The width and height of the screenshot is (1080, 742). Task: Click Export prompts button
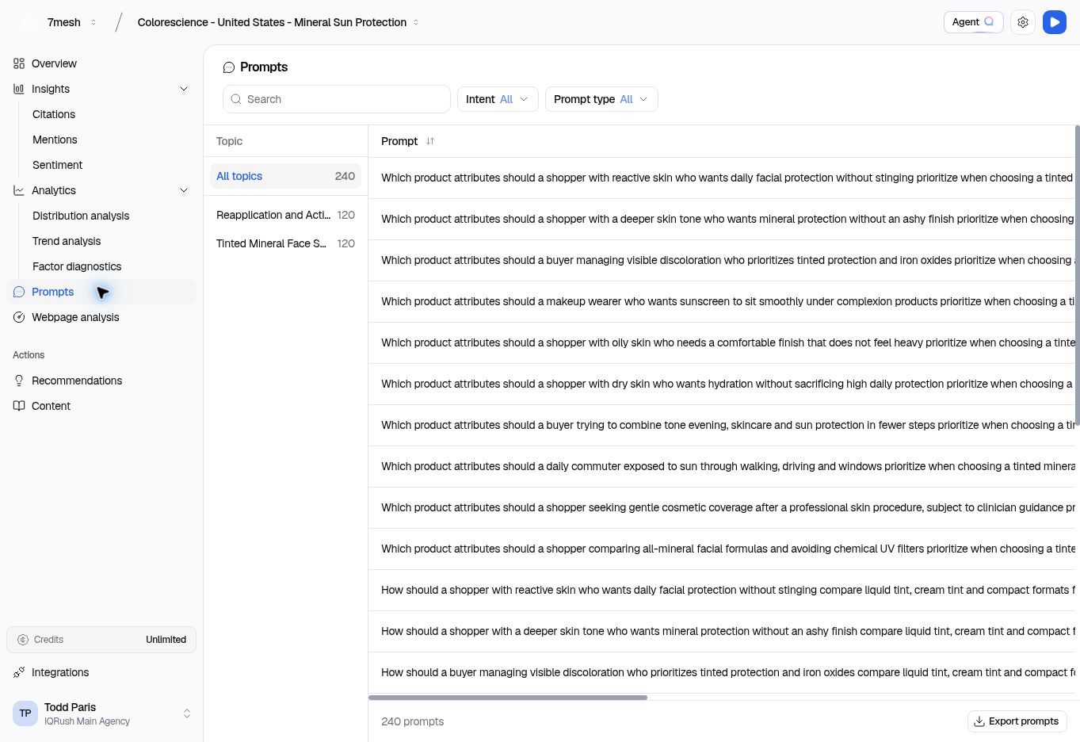tap(1017, 721)
